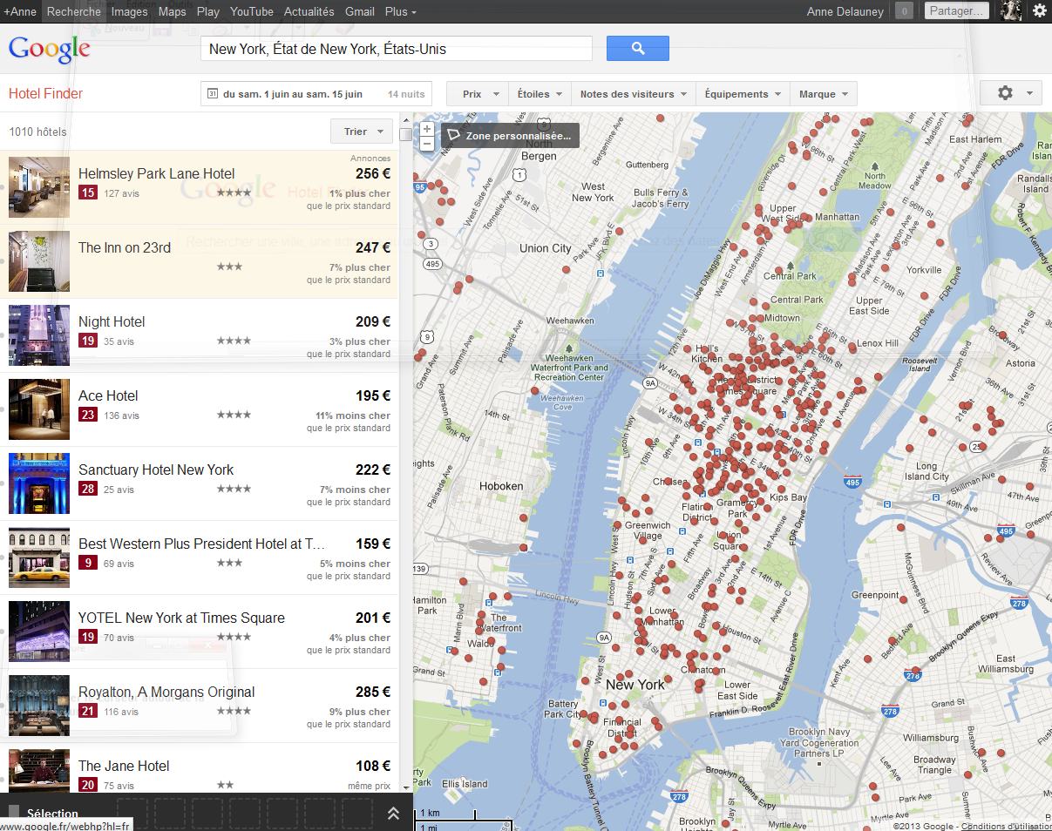The height and width of the screenshot is (831, 1052).
Task: Click the Zone personnalisée button on map
Action: tap(510, 135)
